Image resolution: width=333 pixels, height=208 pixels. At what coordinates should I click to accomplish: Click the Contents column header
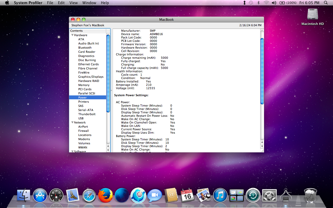[x=88, y=31]
